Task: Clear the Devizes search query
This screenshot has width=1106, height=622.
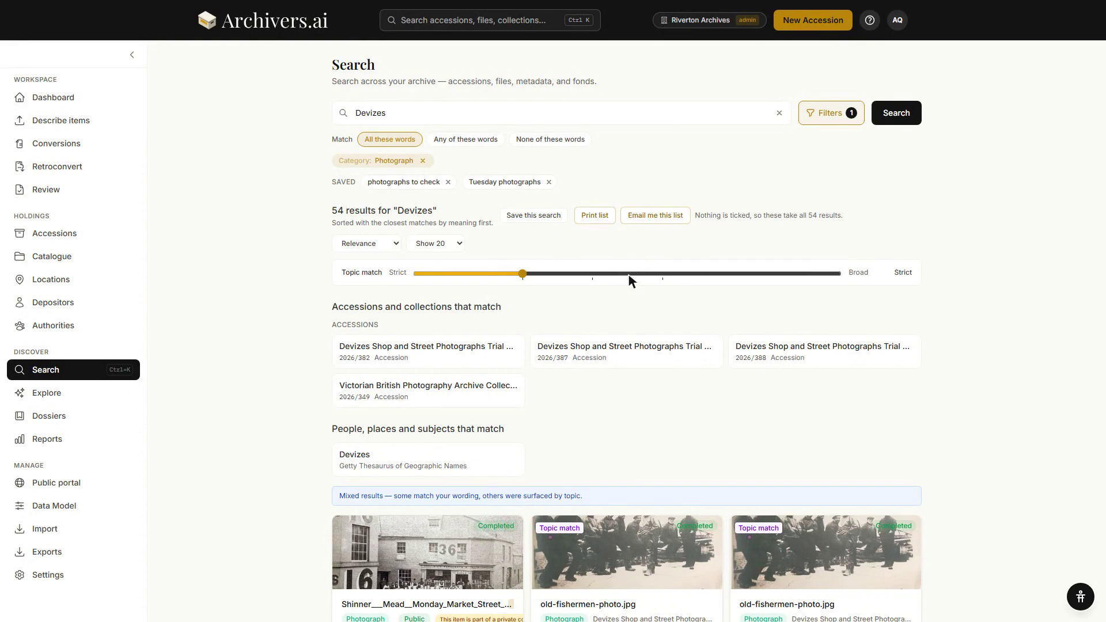Action: coord(779,113)
